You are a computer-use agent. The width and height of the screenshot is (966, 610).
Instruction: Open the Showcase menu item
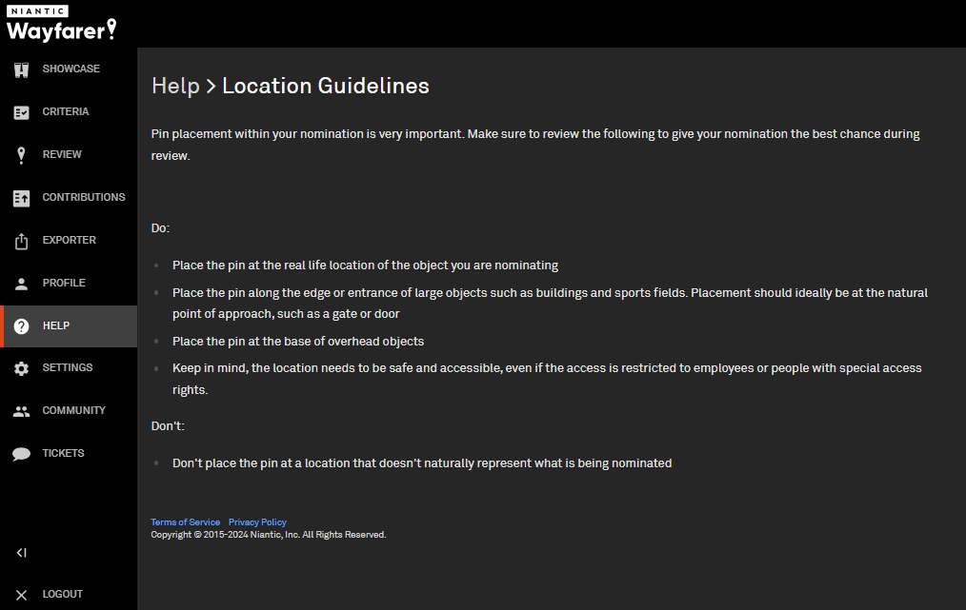pos(70,69)
